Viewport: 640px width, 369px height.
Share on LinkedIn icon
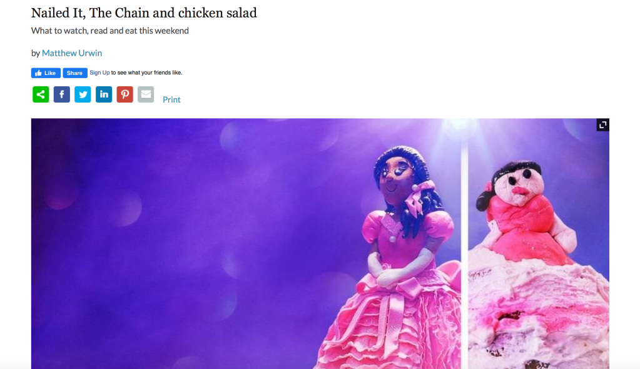pos(104,94)
